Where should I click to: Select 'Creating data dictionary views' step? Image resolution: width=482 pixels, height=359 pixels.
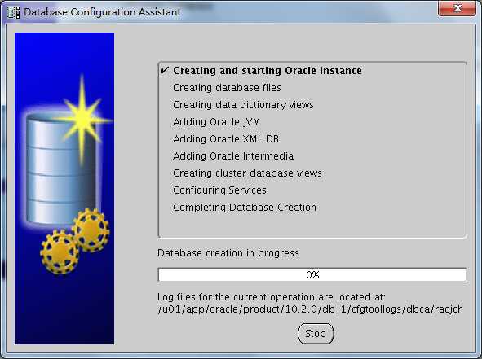243,105
